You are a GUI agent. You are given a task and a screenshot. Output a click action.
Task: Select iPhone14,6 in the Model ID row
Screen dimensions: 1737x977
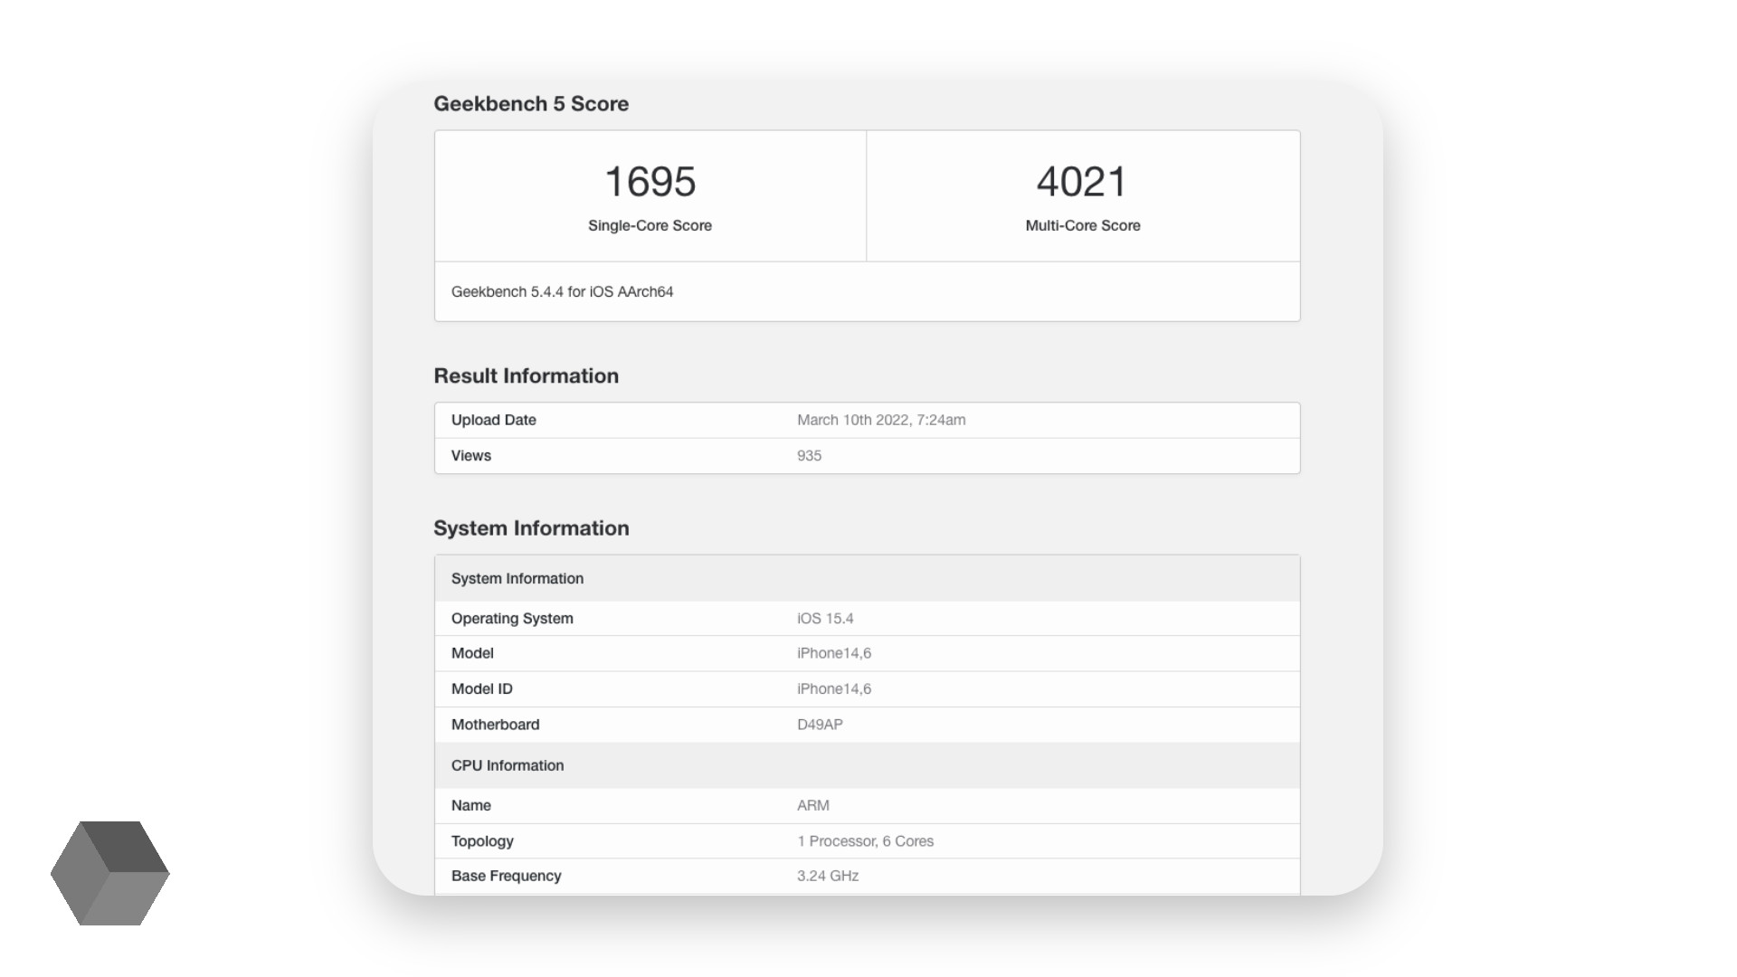834,689
